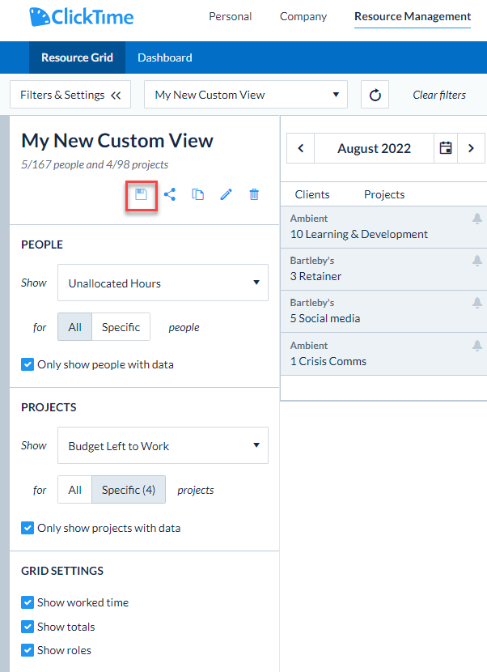
Task: Select All people toggle
Action: (75, 327)
